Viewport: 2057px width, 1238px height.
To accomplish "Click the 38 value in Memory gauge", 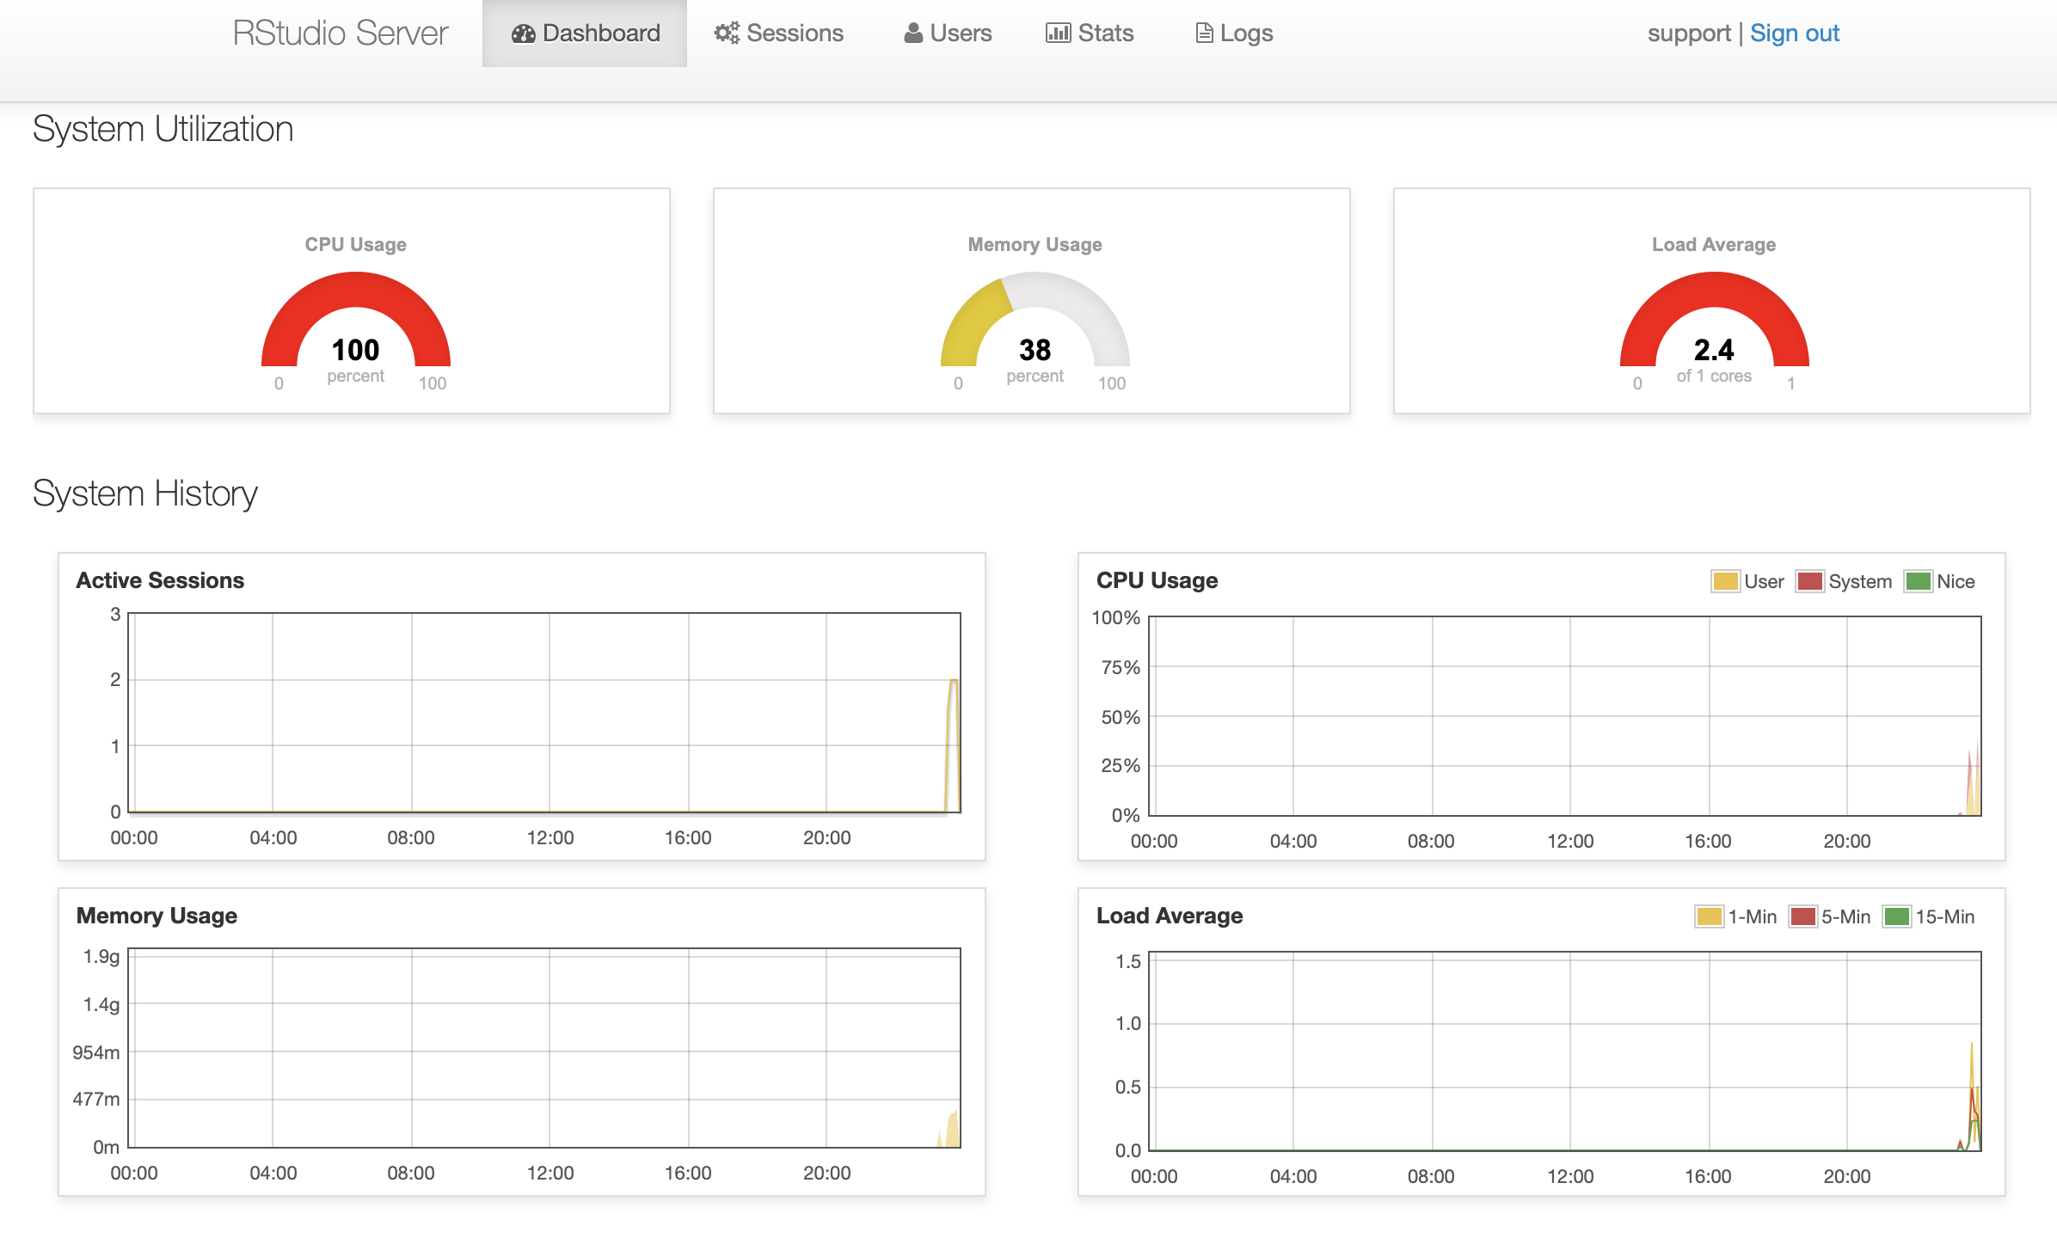I will tap(1035, 350).
